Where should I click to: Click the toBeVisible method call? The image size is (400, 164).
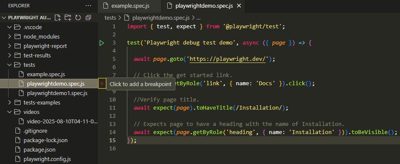370,132
